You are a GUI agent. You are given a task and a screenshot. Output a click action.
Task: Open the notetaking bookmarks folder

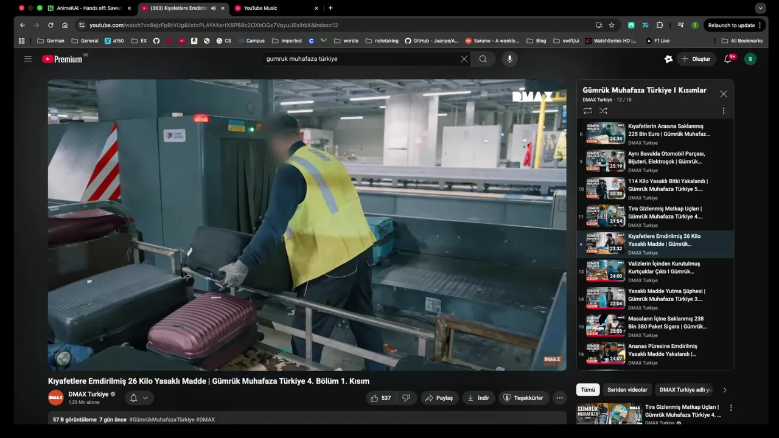[382, 41]
